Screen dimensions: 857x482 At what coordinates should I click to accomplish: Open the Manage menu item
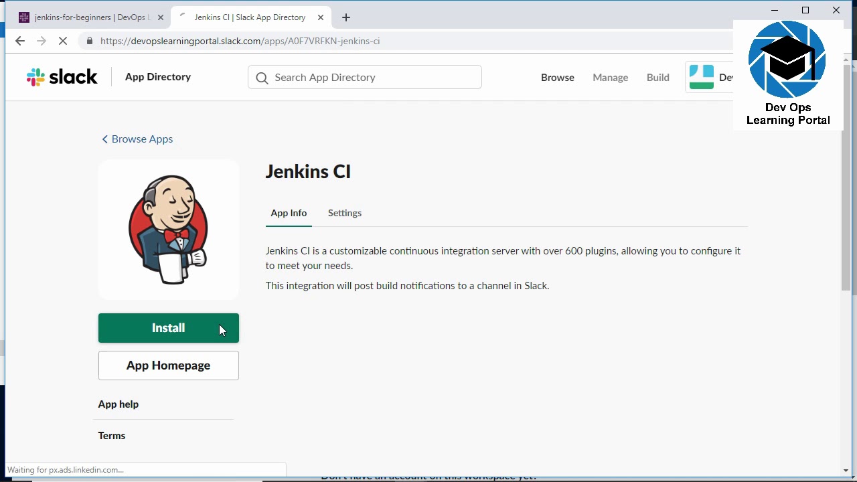click(x=611, y=78)
